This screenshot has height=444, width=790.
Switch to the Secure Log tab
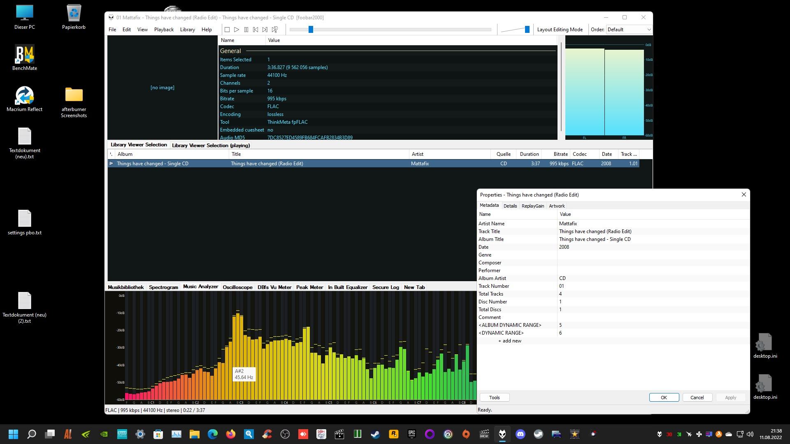click(x=386, y=287)
